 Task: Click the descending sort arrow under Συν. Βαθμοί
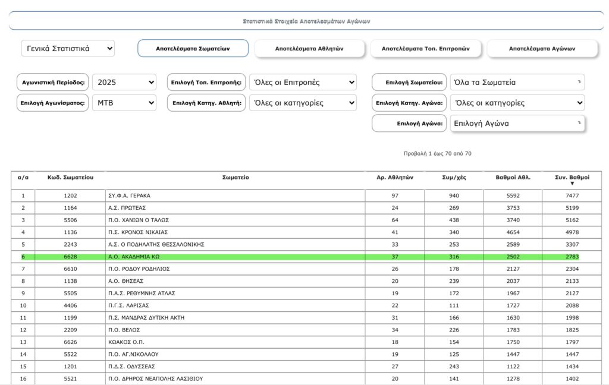572,184
